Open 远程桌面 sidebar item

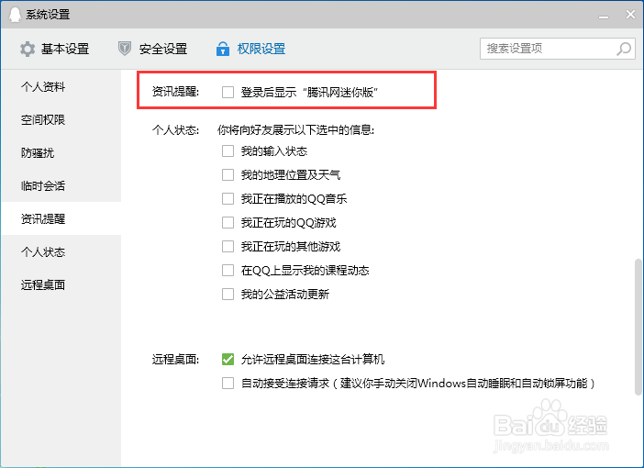[61, 284]
